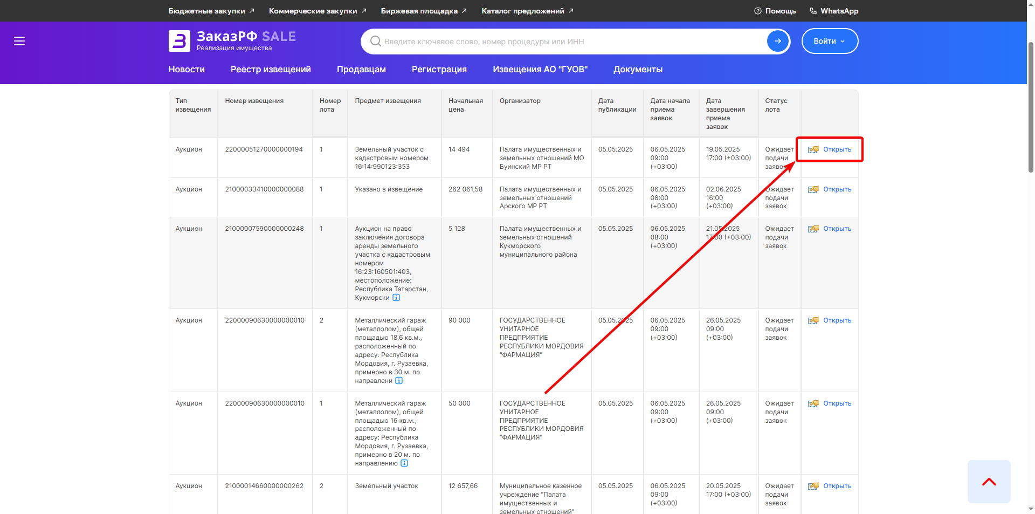Click Открыть link for 12 657,66 land lot
The width and height of the screenshot is (1035, 514).
(x=837, y=486)
